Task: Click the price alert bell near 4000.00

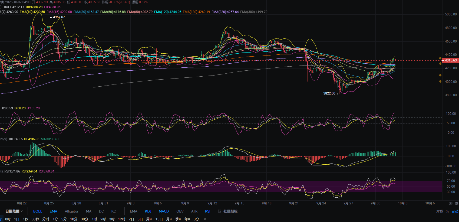Action: click(x=440, y=81)
